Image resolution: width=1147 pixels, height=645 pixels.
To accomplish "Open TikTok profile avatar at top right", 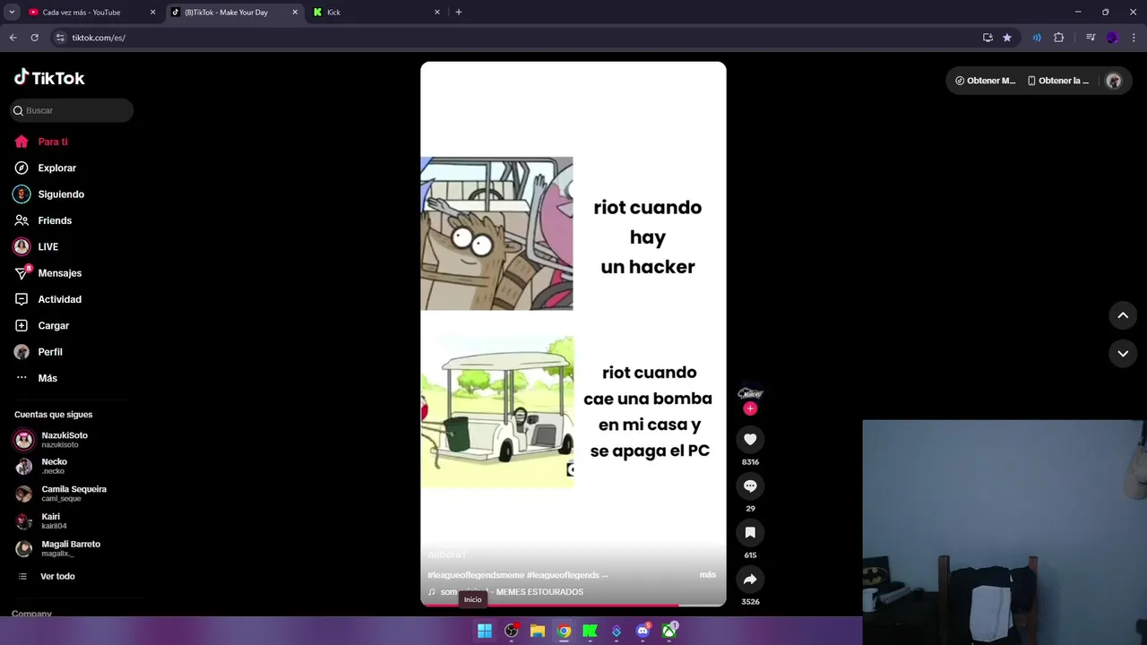I will pyautogui.click(x=1114, y=81).
